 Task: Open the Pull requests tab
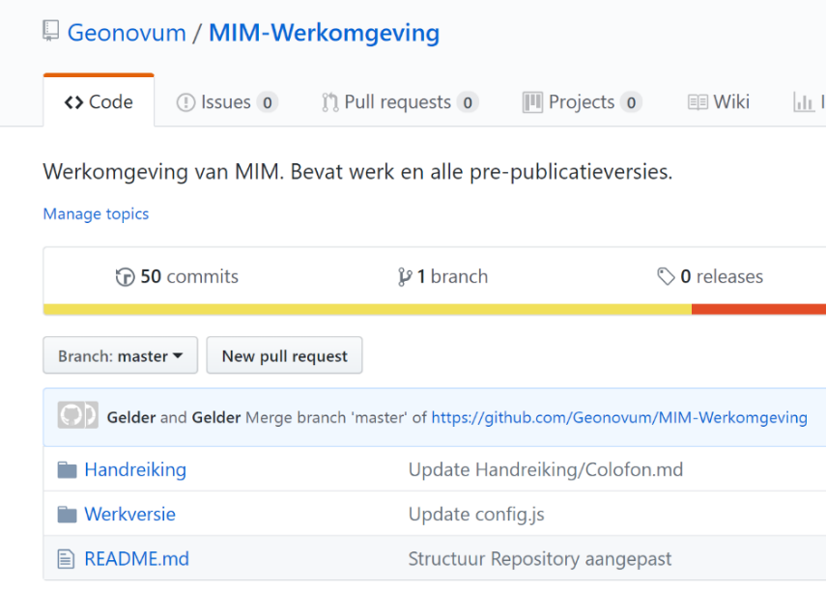[400, 102]
